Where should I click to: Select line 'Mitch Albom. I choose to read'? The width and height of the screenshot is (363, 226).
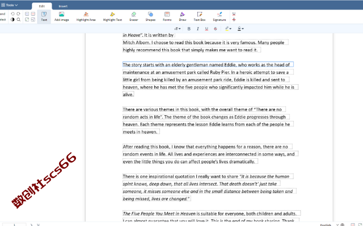coord(205,42)
